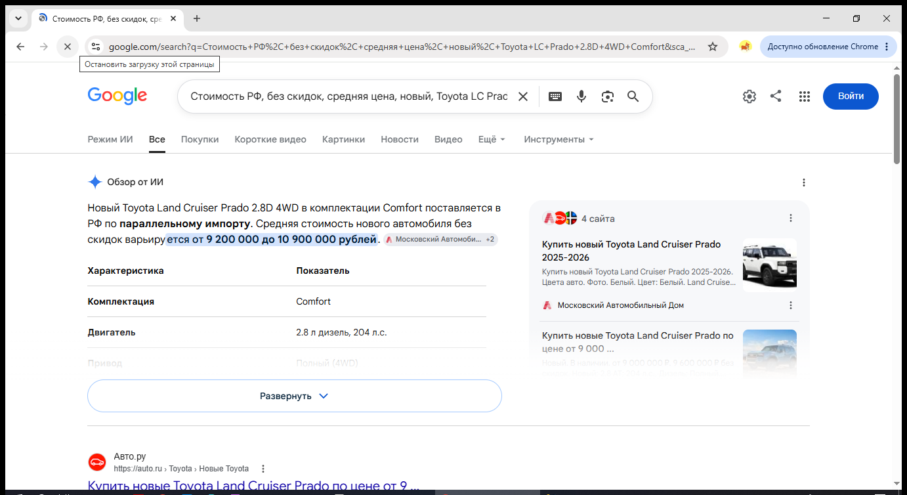Viewport: 907px width, 495px height.
Task: Click the address bar URL
Action: pyautogui.click(x=402, y=47)
